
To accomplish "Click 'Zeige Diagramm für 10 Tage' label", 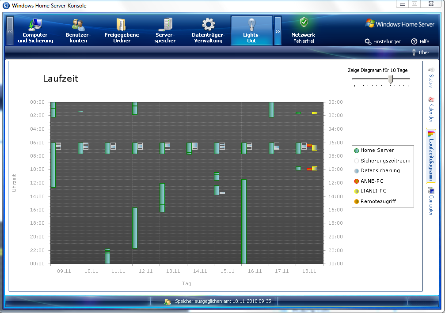I will (378, 70).
